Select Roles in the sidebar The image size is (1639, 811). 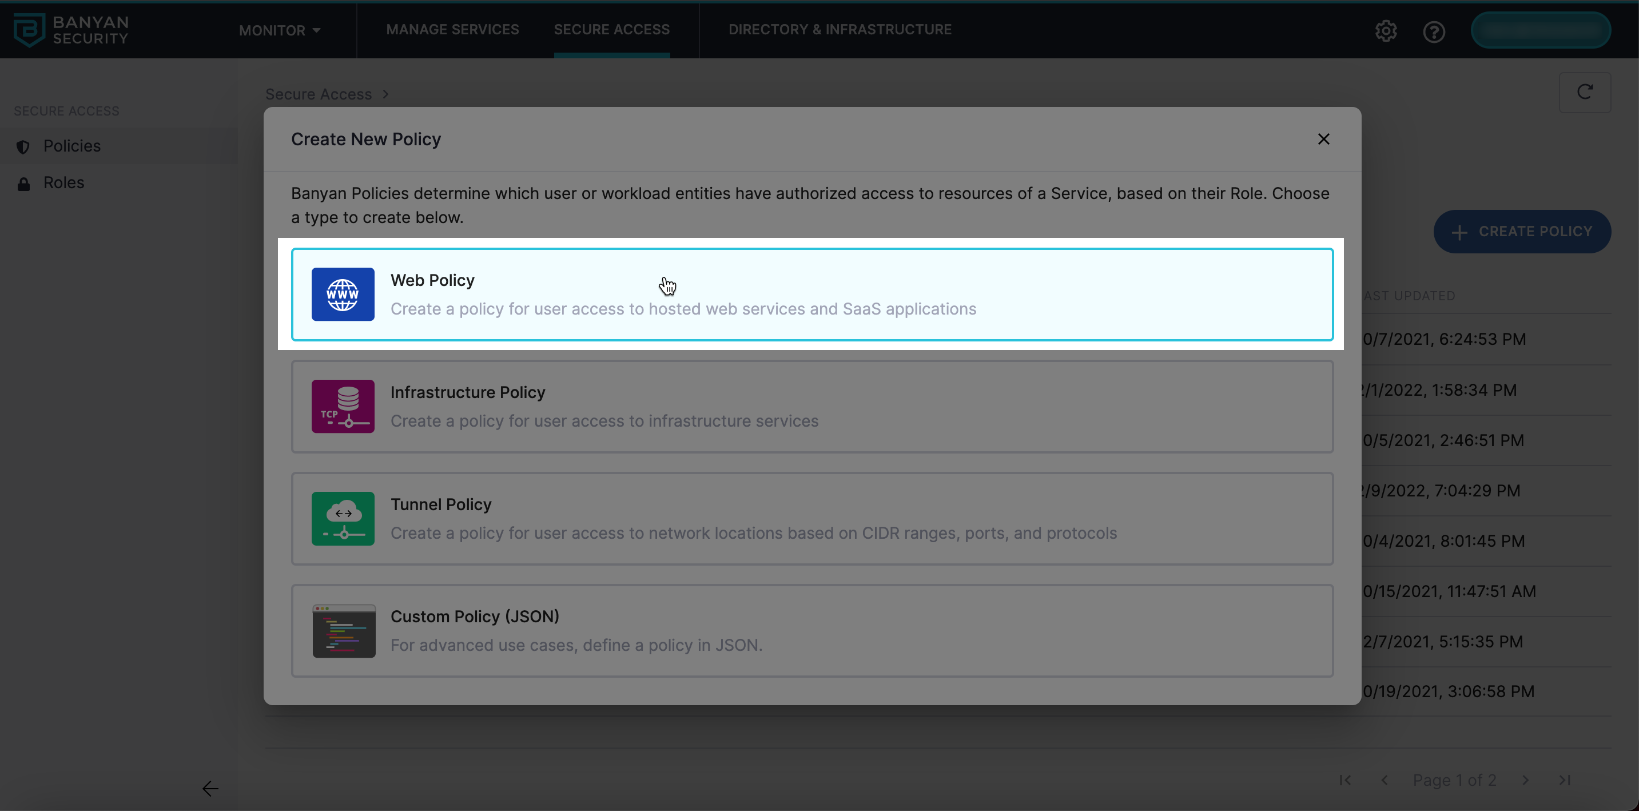[x=63, y=182]
